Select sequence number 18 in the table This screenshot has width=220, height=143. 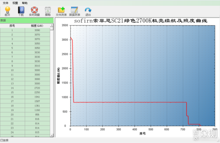coord(12,106)
